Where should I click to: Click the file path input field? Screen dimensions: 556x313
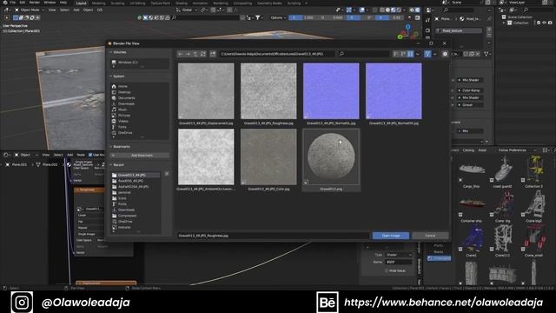tap(276, 54)
